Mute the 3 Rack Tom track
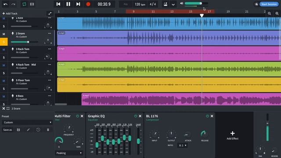Viewport: 281px width, 158px height. [4, 50]
